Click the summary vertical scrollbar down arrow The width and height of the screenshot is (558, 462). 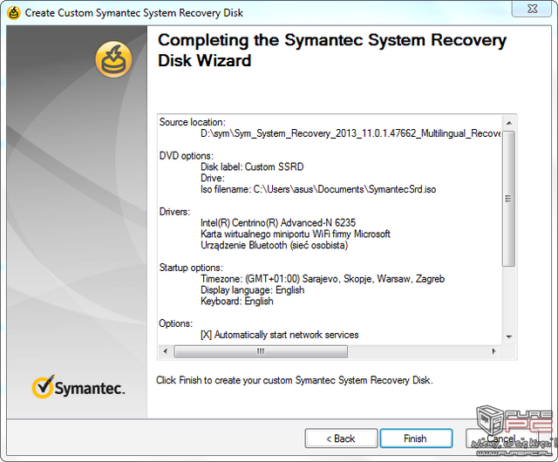[509, 336]
